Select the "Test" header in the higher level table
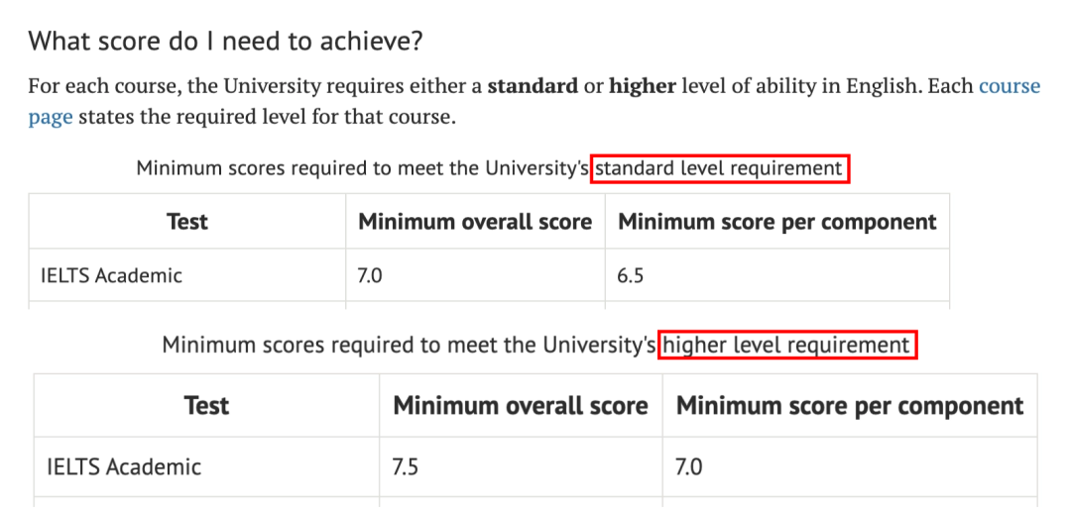The height and width of the screenshot is (513, 1071). click(206, 406)
